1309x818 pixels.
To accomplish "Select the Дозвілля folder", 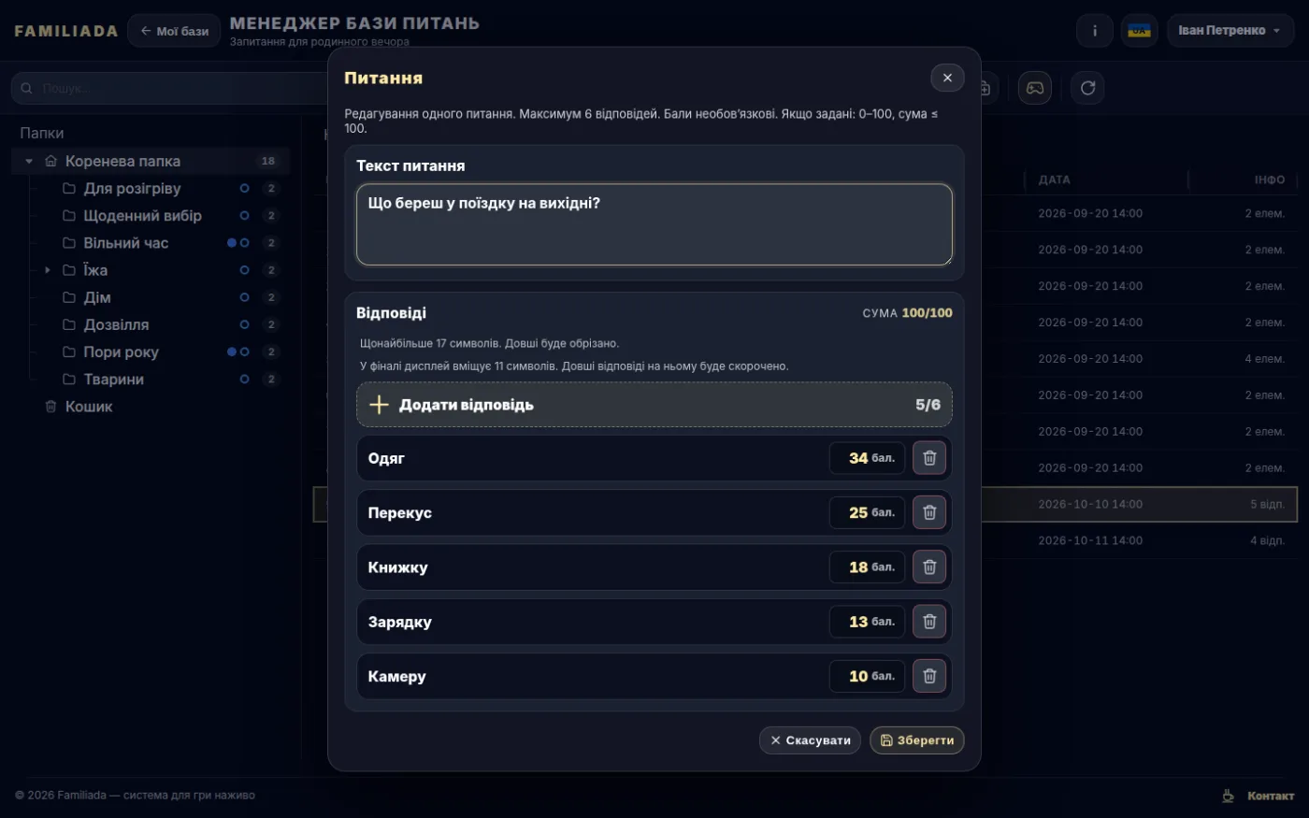I will [x=116, y=324].
